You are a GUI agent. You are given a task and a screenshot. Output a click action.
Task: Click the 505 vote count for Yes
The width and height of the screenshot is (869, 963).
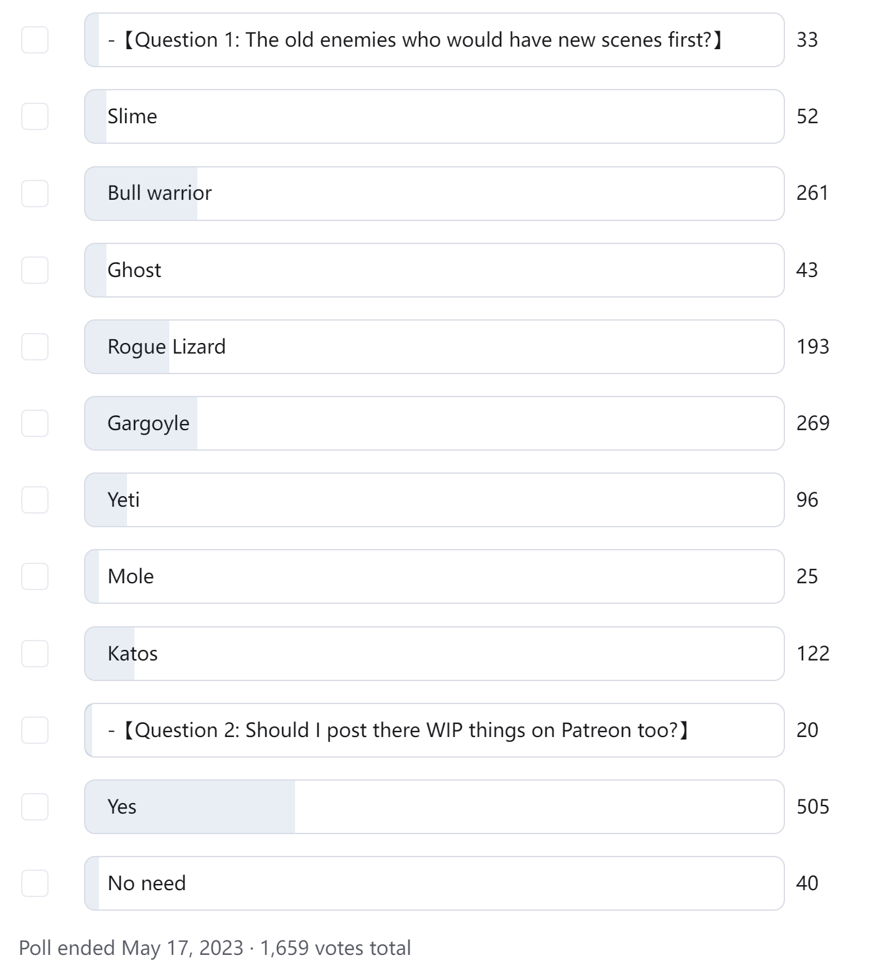pyautogui.click(x=813, y=807)
